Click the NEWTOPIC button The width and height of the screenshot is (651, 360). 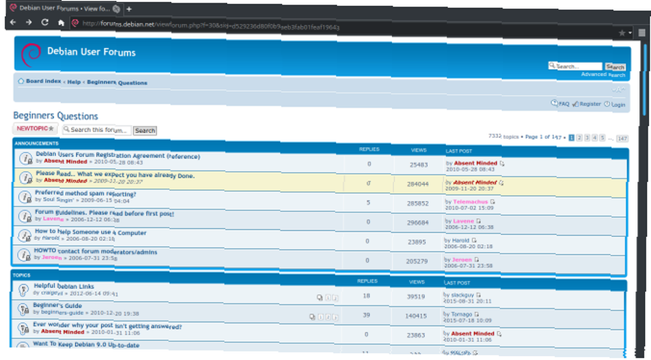click(x=35, y=129)
